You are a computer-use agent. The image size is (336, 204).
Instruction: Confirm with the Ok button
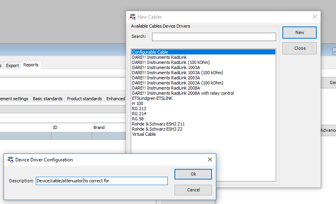[x=193, y=174]
